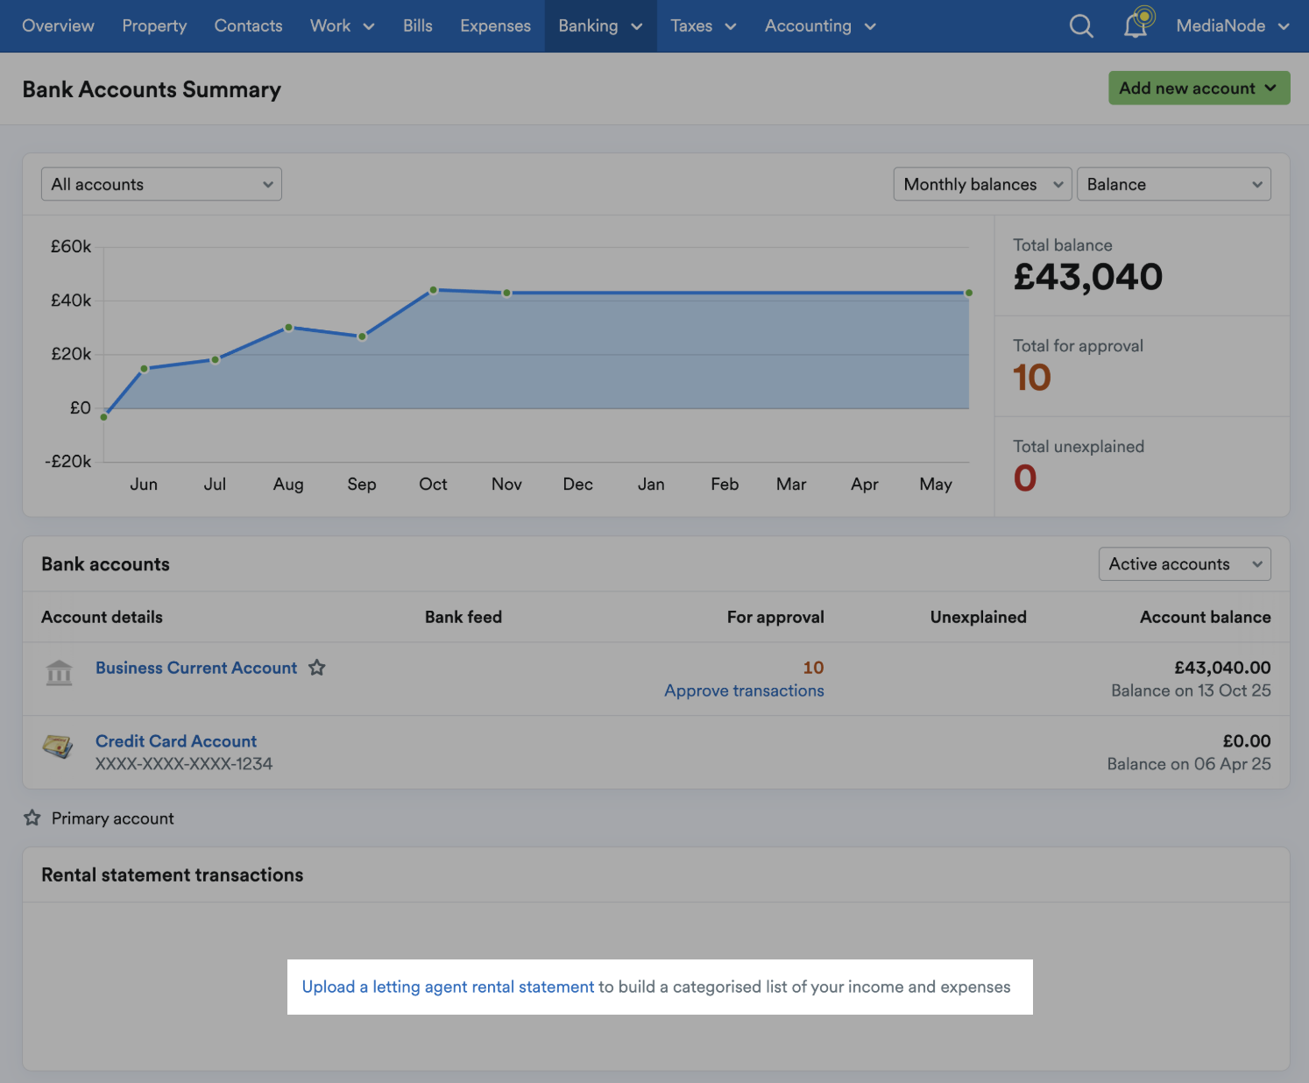Screen dimensions: 1309x1083
Task: Open the Accounting dropdown menu
Action: coord(820,26)
